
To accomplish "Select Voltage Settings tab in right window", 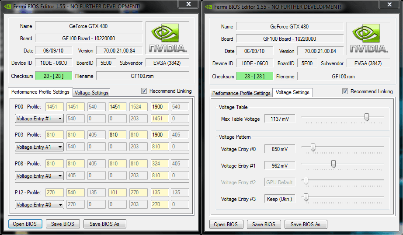I will click(292, 92).
